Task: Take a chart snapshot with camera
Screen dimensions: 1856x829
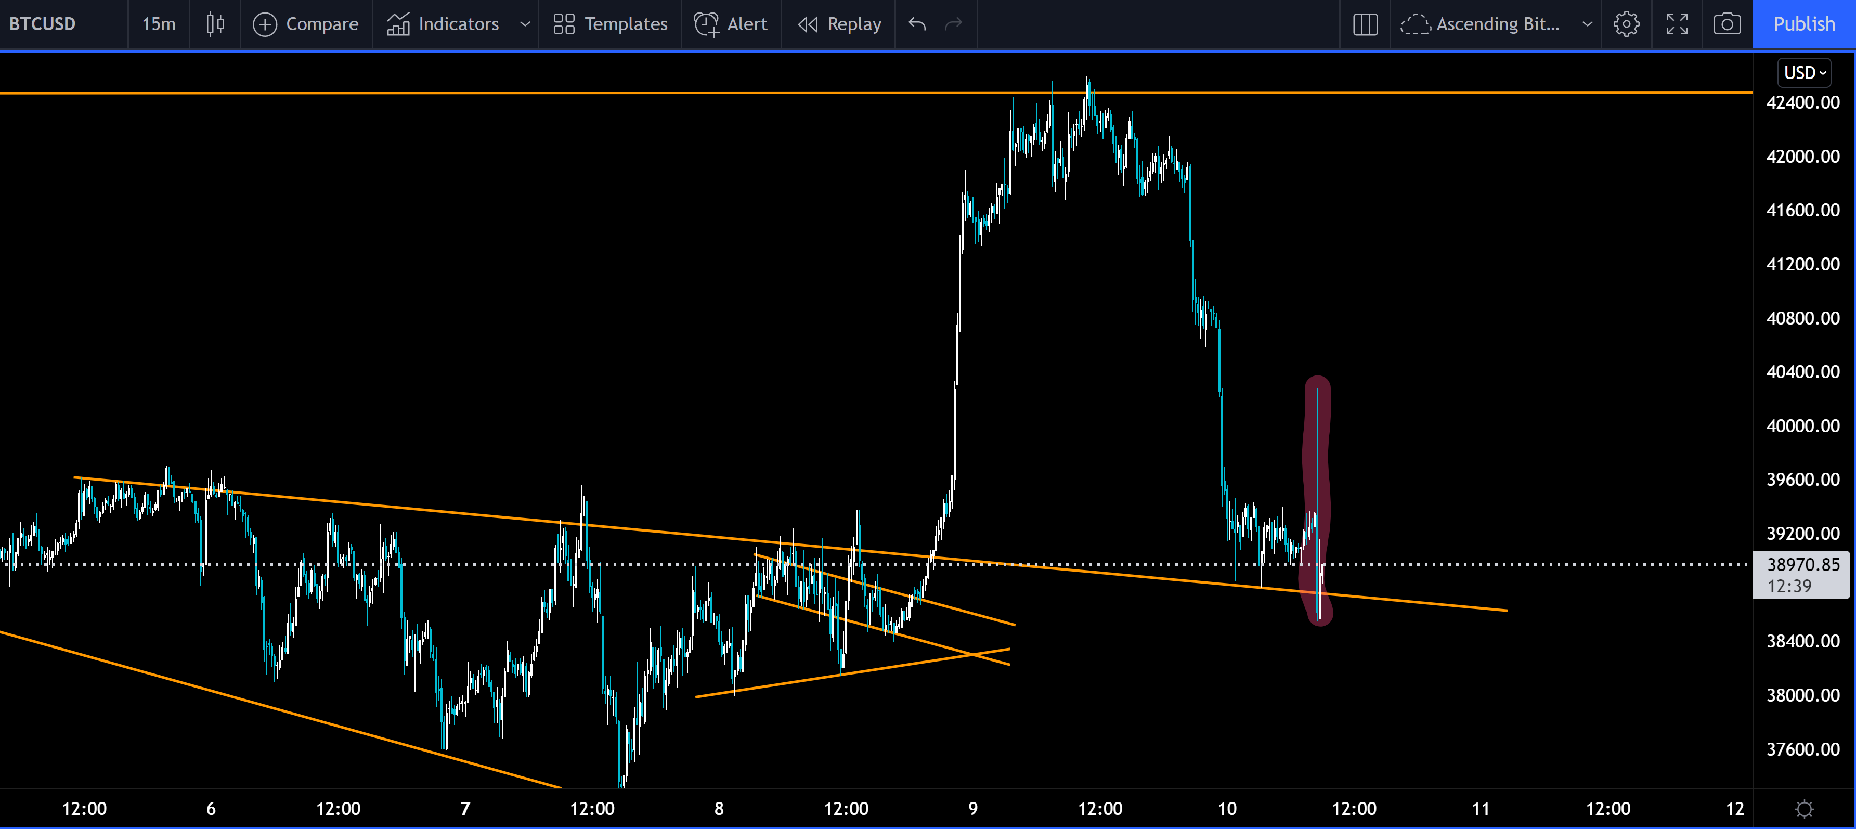Action: point(1727,24)
